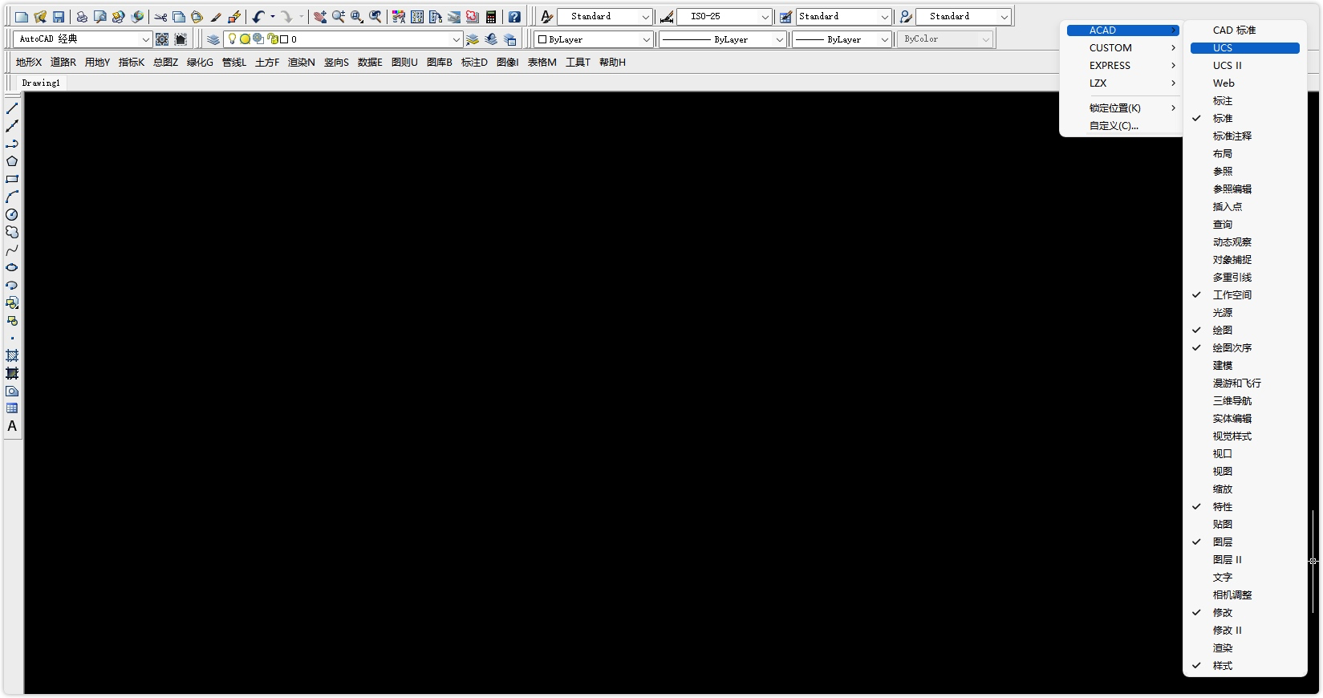
Task: Click the CAD 标准 toolbar entry
Action: pyautogui.click(x=1245, y=30)
